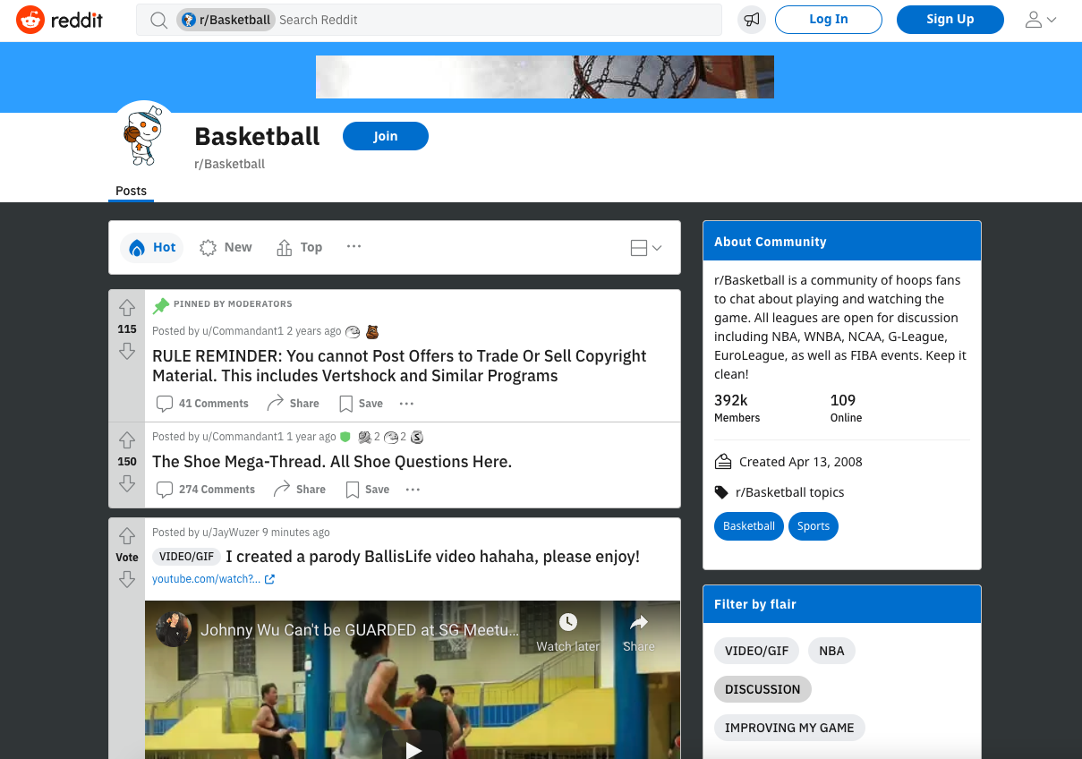Click u/Commandant1 on the RULE REMINDER post
The width and height of the screenshot is (1082, 759).
(243, 331)
